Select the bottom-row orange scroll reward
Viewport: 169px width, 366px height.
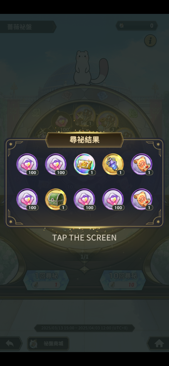click(142, 199)
